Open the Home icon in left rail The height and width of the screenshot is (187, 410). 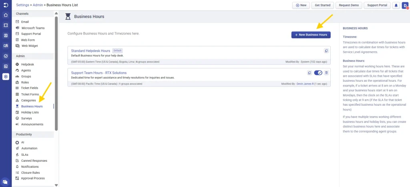coord(6,15)
